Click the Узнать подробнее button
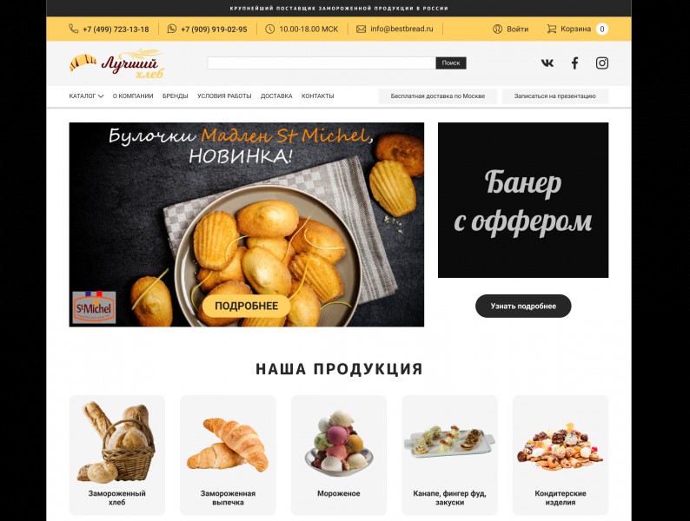Image resolution: width=690 pixels, height=521 pixels. point(523,306)
